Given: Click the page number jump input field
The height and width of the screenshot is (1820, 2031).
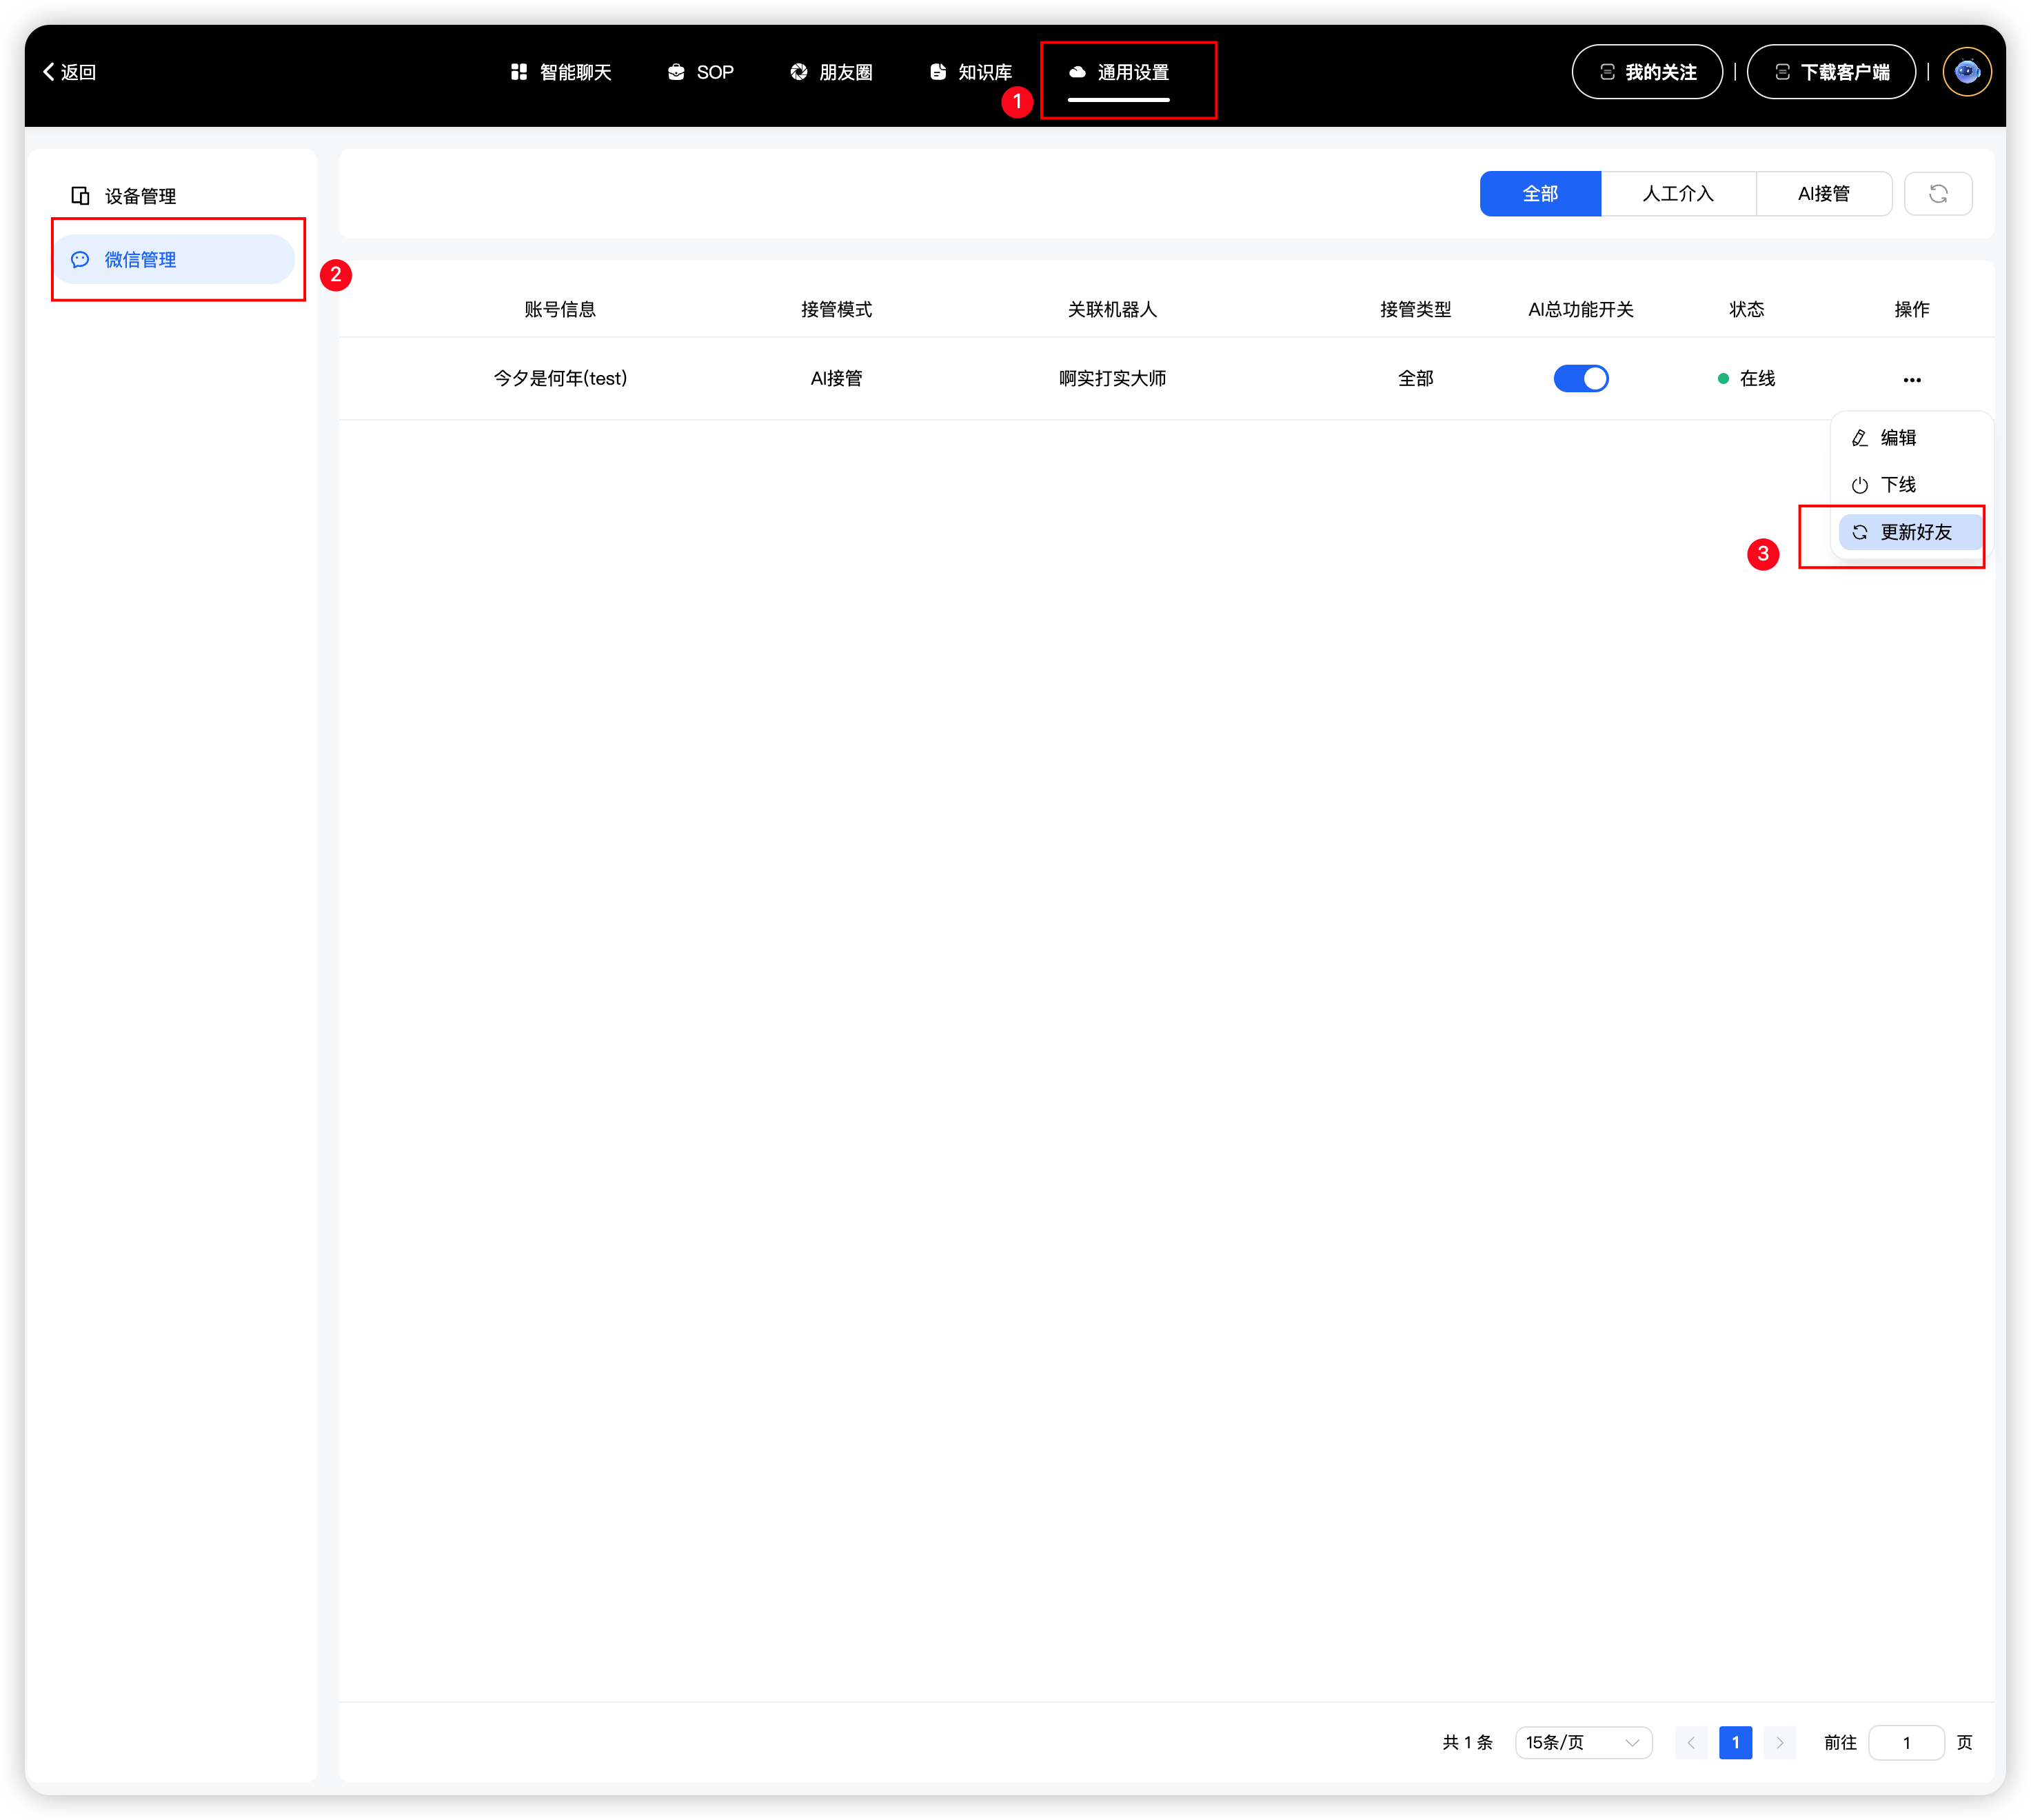Looking at the screenshot, I should (1905, 1743).
